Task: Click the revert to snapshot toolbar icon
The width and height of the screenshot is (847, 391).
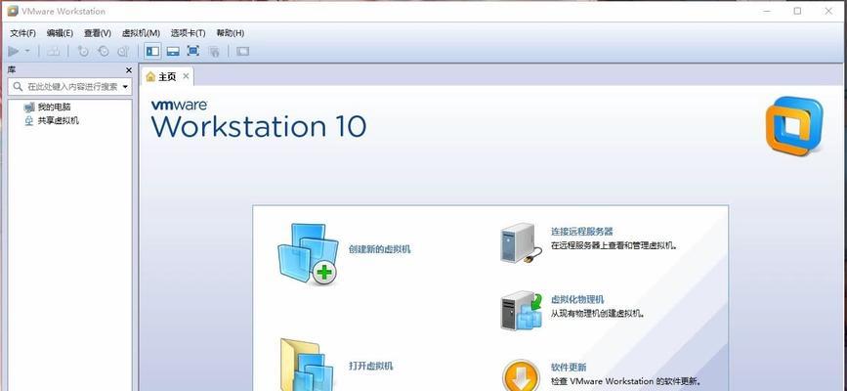Action: pyautogui.click(x=104, y=52)
